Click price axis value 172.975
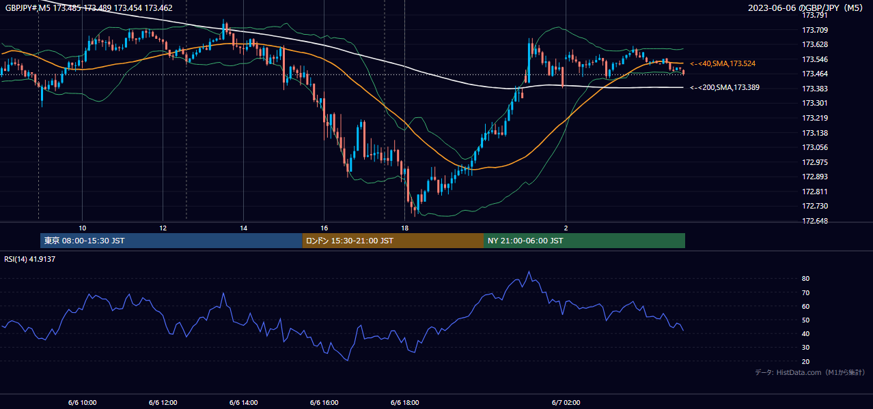This screenshot has width=873, height=409. pos(814,162)
